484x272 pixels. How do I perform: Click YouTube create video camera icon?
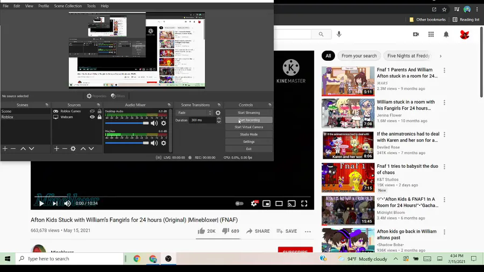click(x=416, y=34)
